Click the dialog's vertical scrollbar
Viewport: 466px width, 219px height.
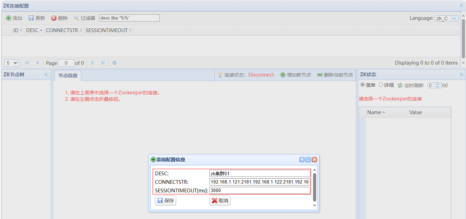[314, 187]
